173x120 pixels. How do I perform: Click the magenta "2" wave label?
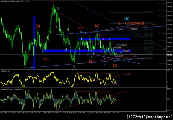pyautogui.click(x=99, y=35)
